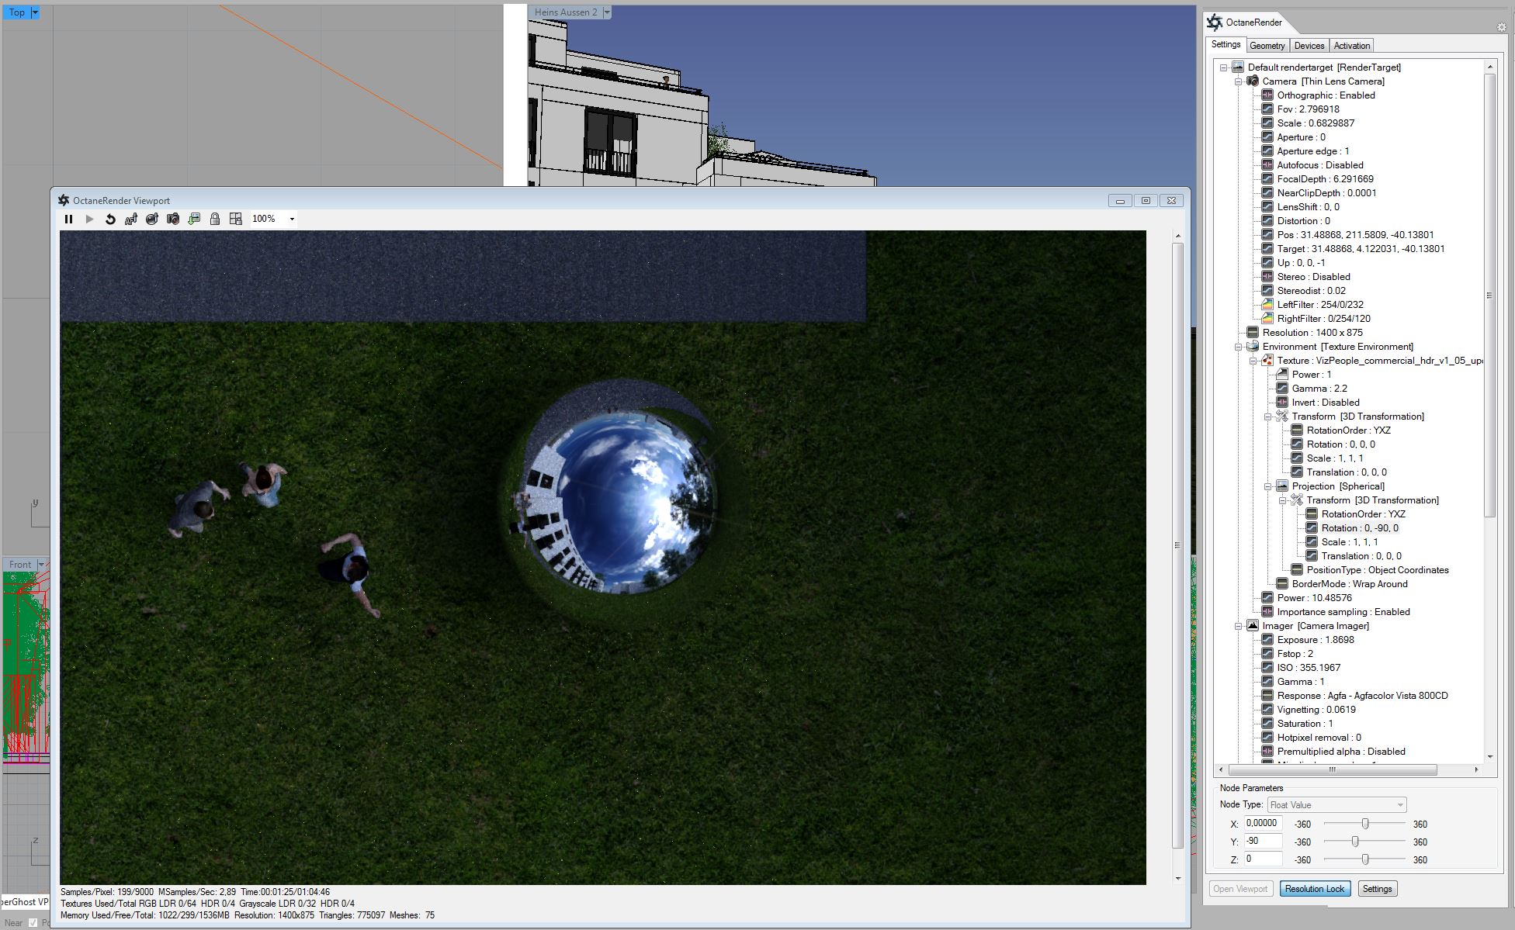Screen dimensions: 1515x930
Task: Switch to the Geometry tab
Action: pos(1267,46)
